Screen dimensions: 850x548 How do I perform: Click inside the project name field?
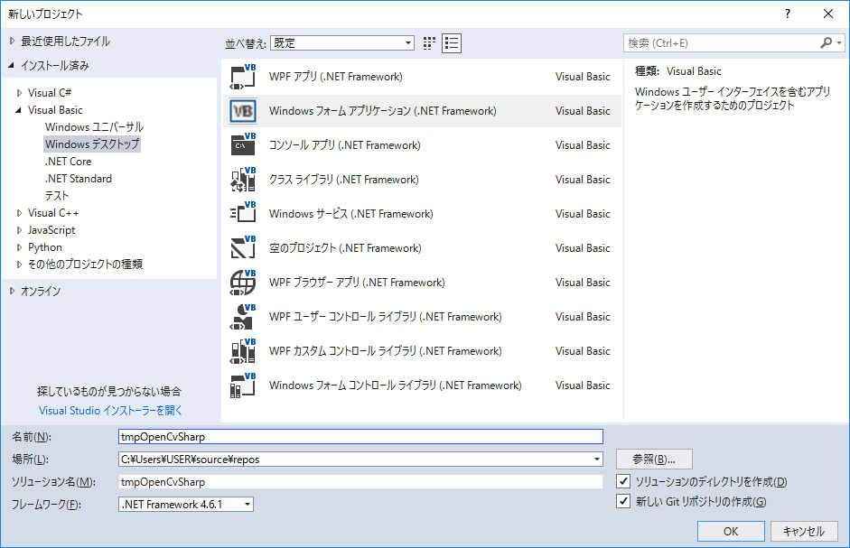coord(361,436)
